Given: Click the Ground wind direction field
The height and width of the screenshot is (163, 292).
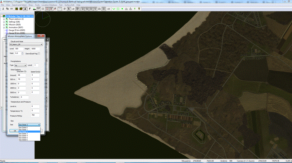Looking at the screenshot, I should pos(22,75).
